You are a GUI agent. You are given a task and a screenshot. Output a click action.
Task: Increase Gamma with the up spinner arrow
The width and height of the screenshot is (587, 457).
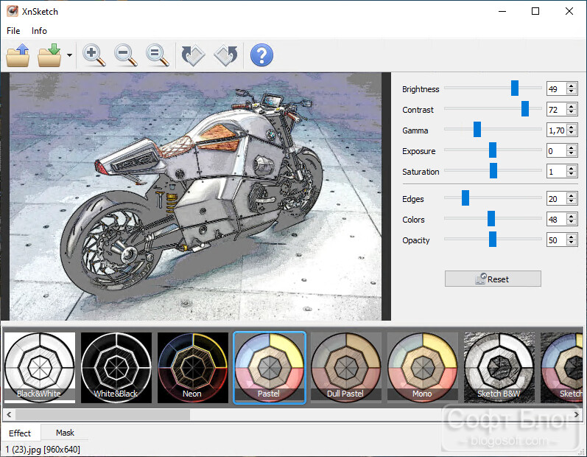point(572,127)
